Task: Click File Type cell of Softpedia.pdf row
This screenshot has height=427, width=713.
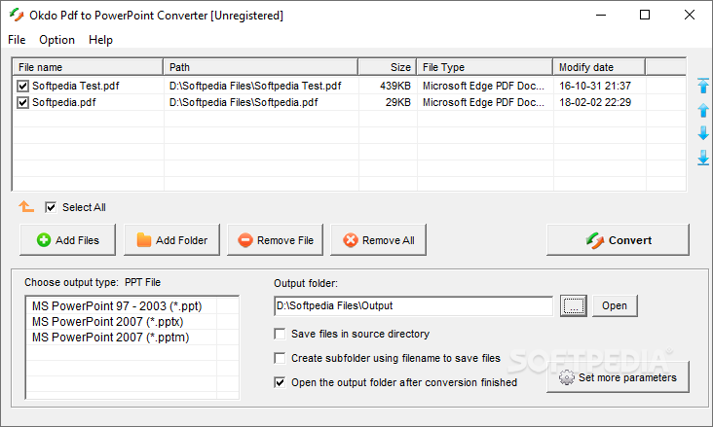Action: [x=483, y=103]
